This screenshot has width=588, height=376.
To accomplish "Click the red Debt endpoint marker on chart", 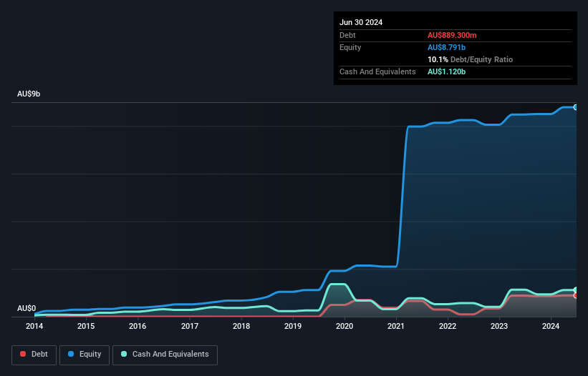I will pyautogui.click(x=576, y=295).
